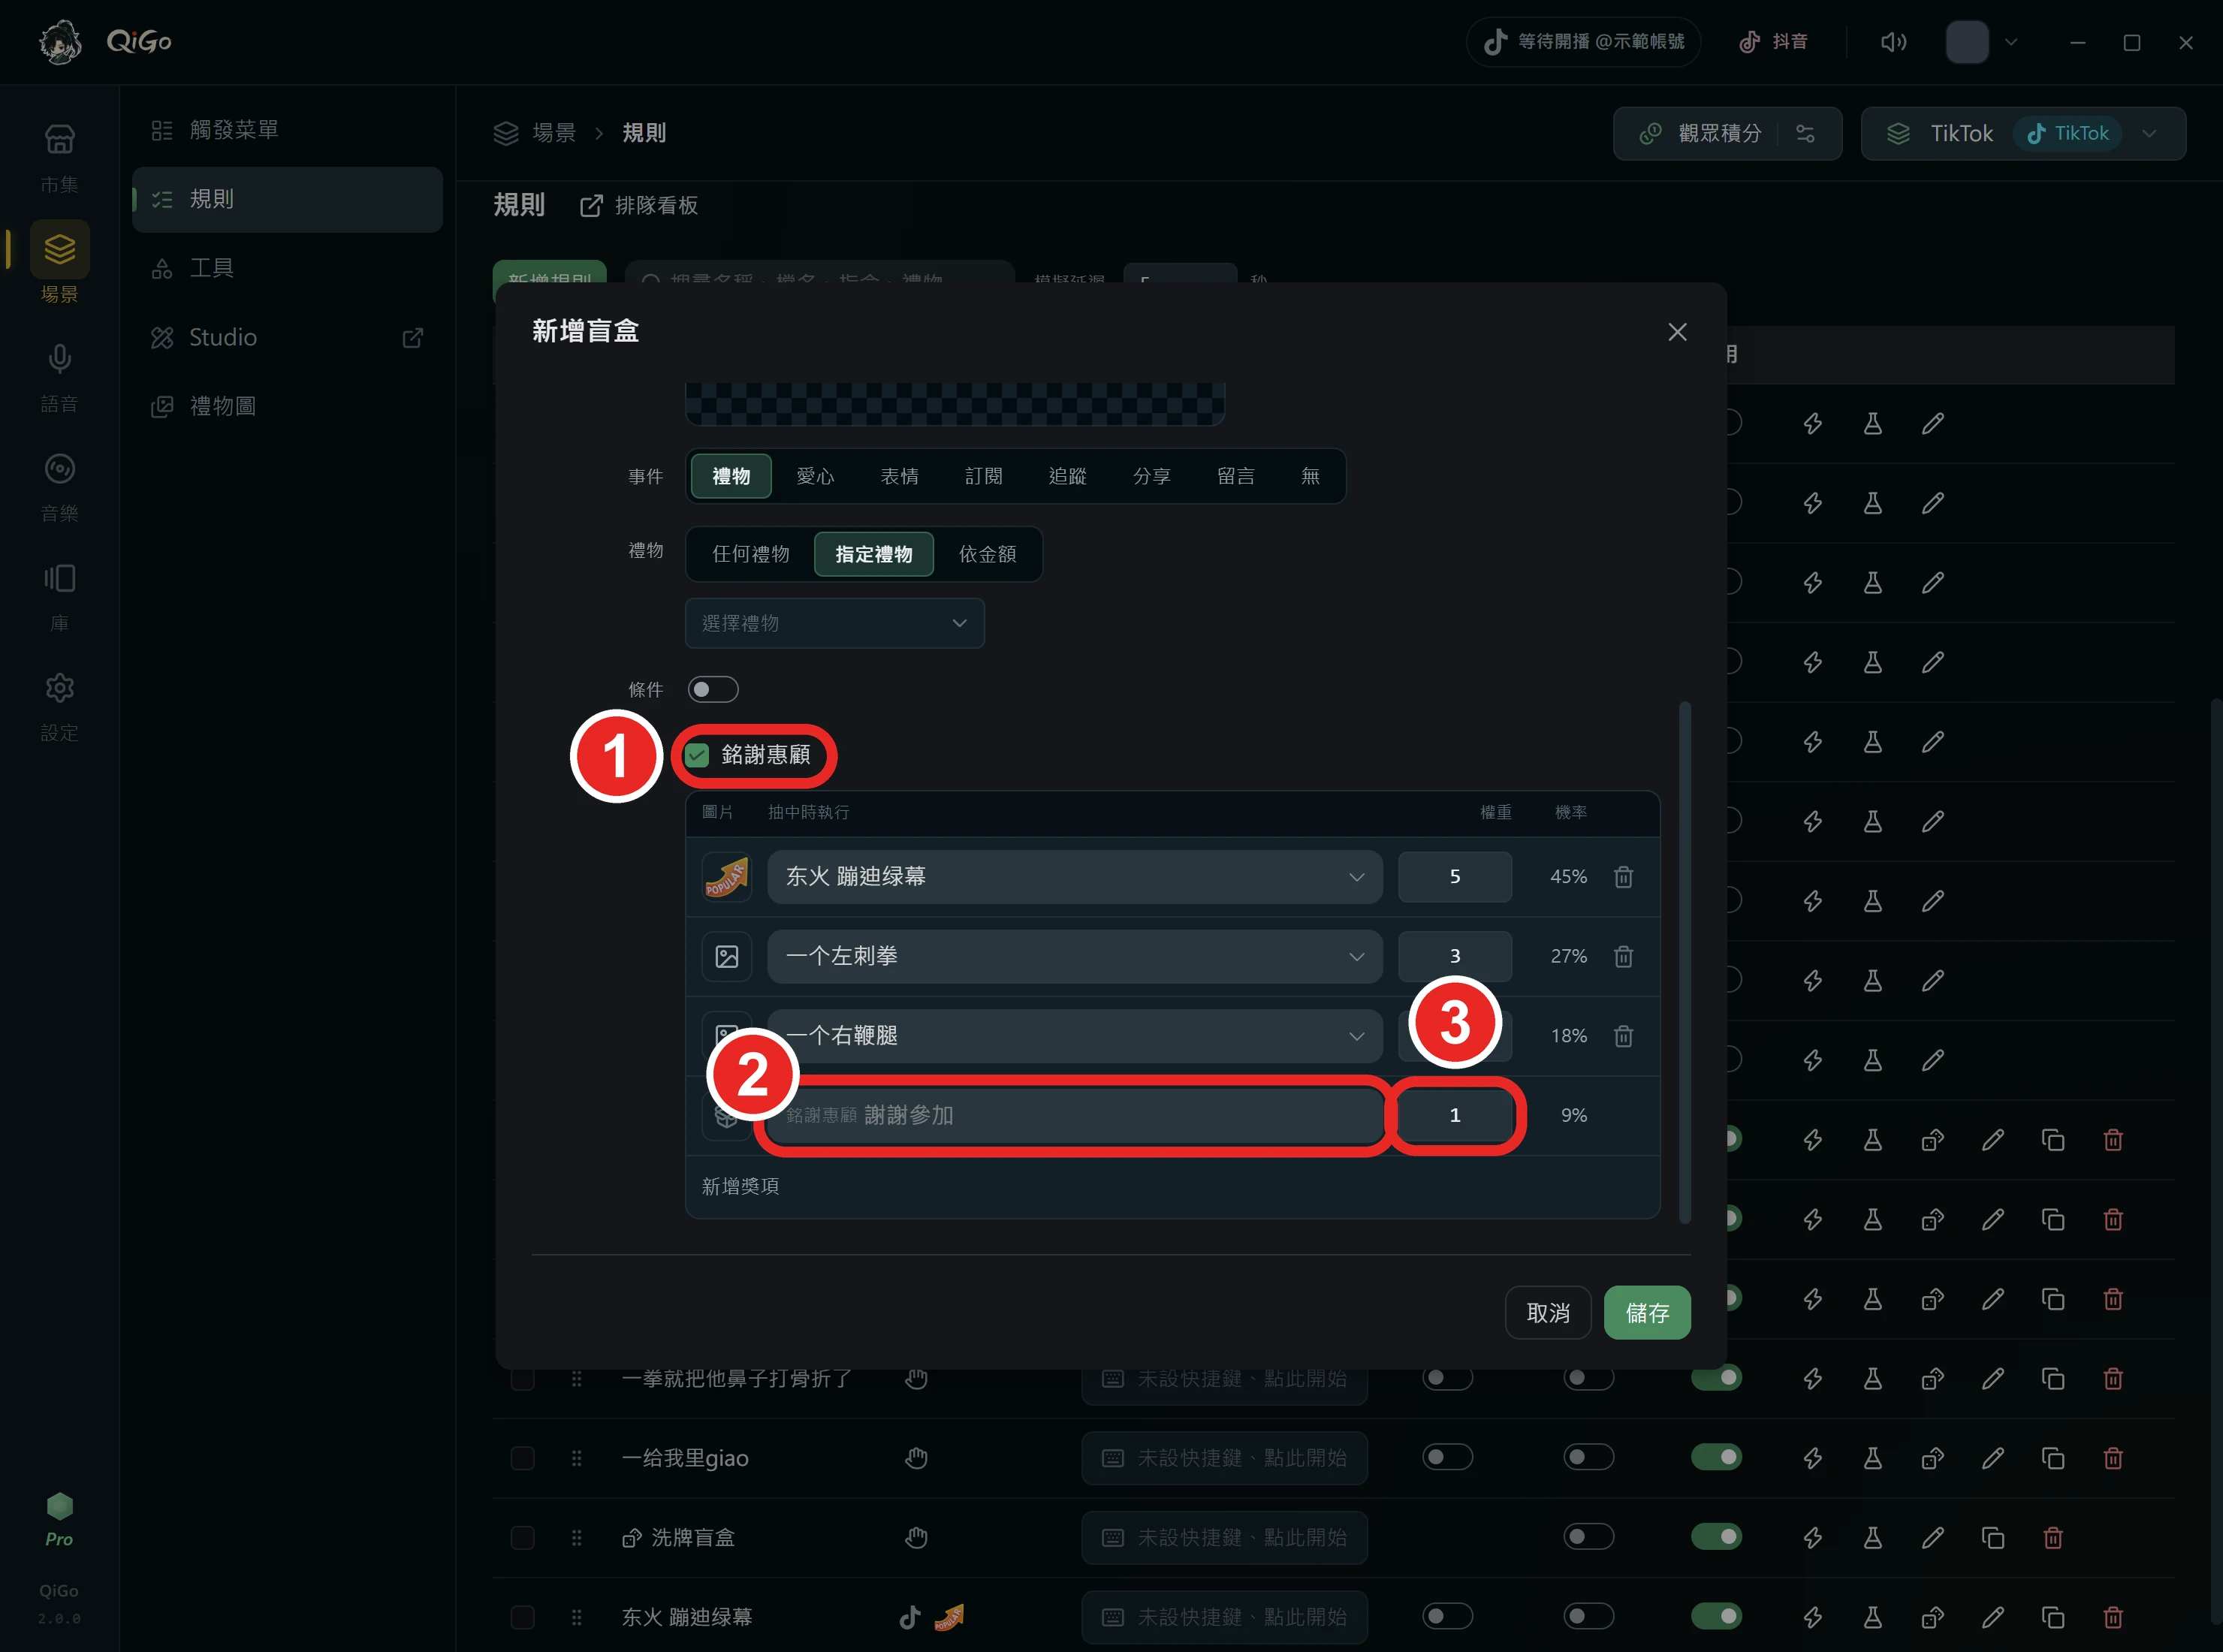Image resolution: width=2223 pixels, height=1652 pixels.
Task: Expand the 一个左刺拳 action dropdown
Action: (x=1075, y=957)
